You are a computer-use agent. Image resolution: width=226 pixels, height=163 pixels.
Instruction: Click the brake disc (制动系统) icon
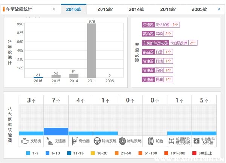coord(122,141)
